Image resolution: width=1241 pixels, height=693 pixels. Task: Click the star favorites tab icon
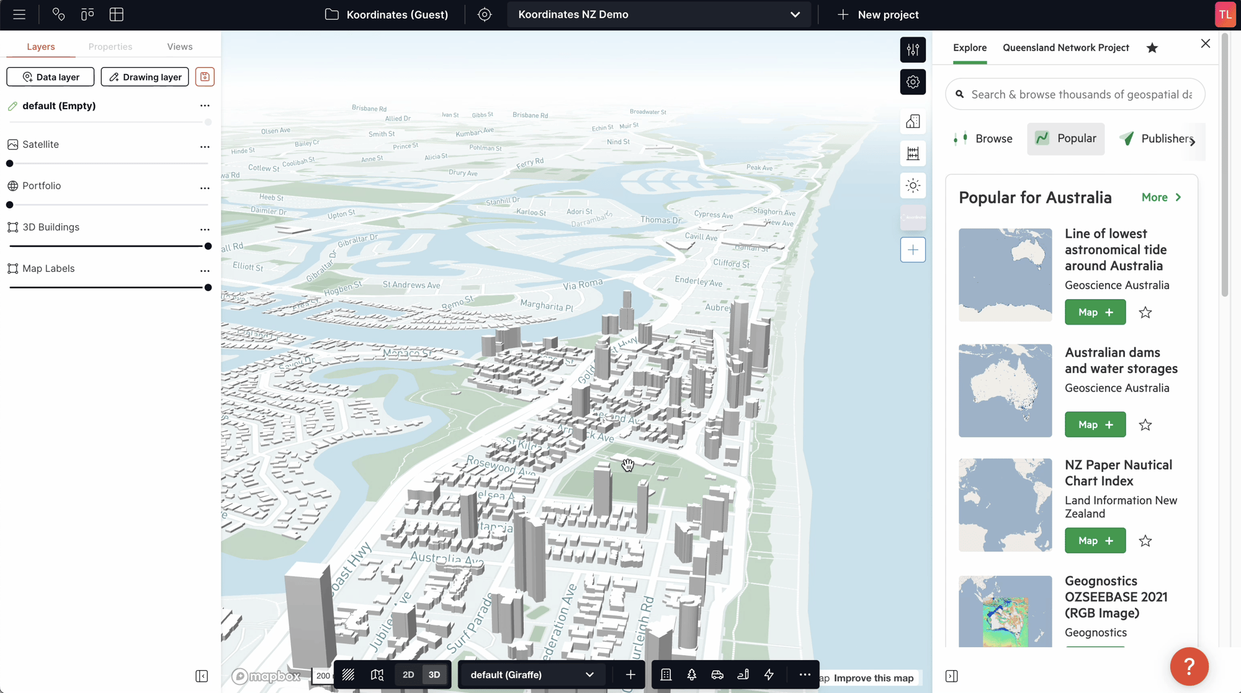1152,48
